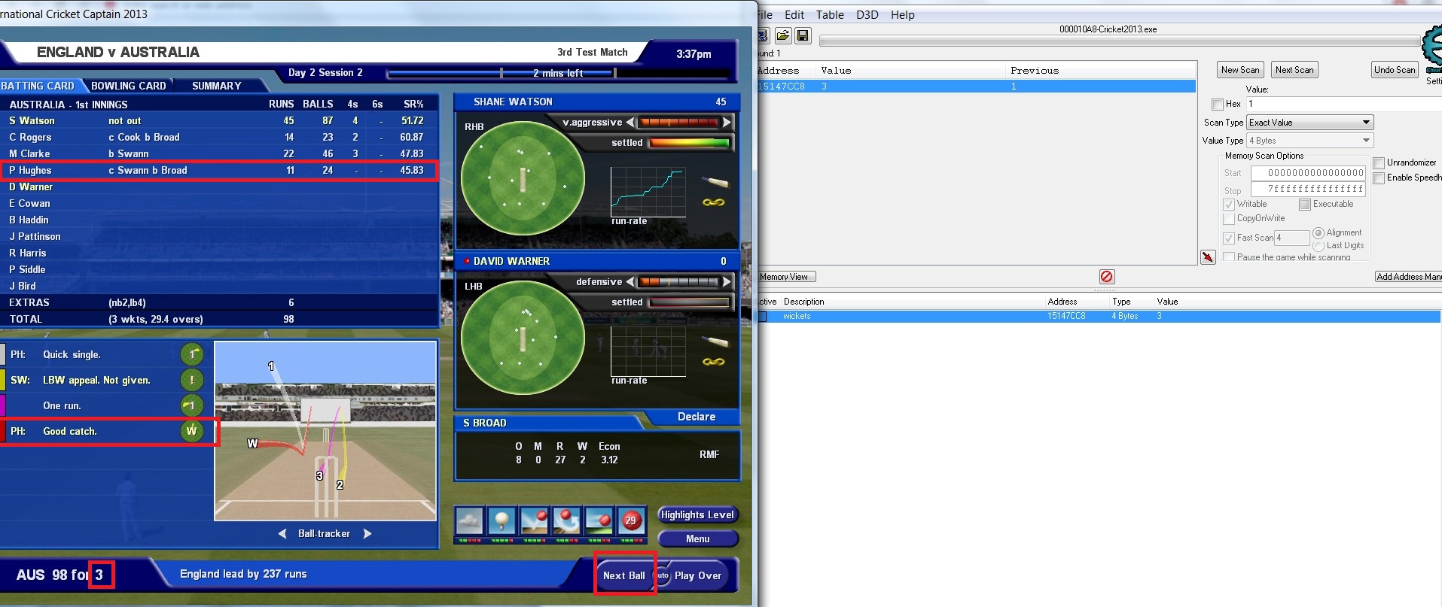Toggle the wickets entry active checkbox
This screenshot has width=1442, height=607.
(762, 317)
